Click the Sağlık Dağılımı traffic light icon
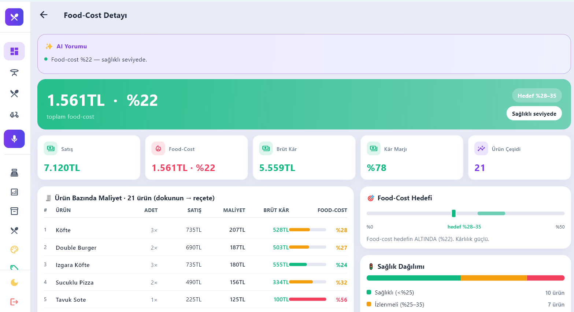This screenshot has height=312, width=574. pos(371,267)
